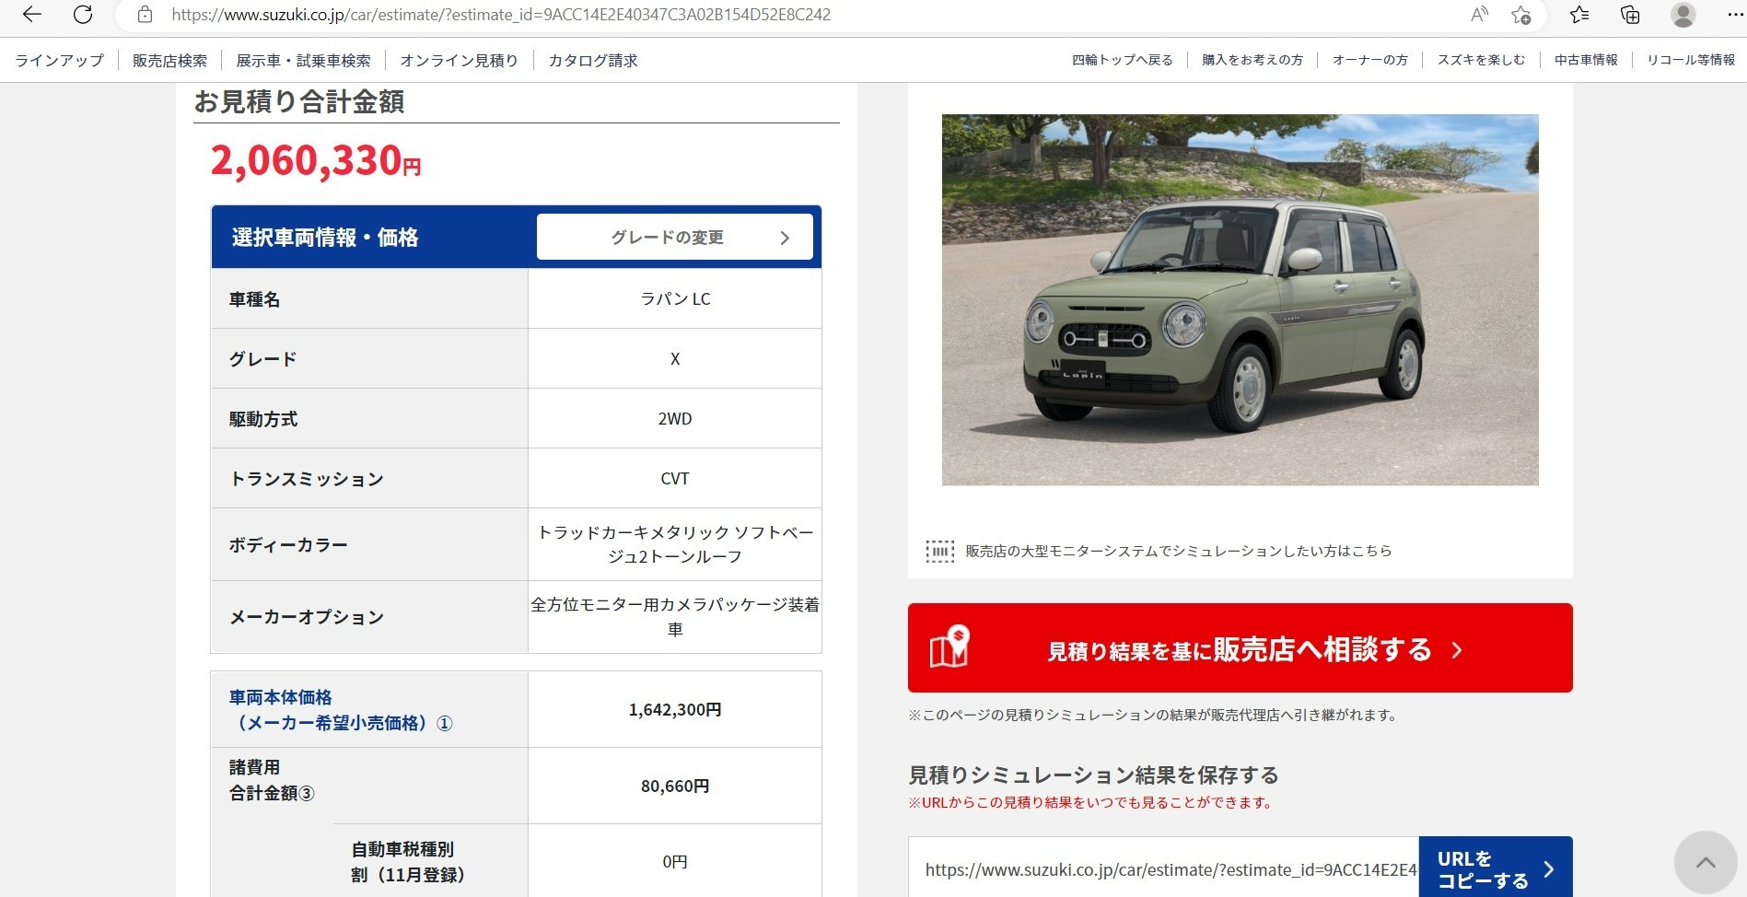Open browser settings ellipsis menu
The height and width of the screenshot is (897, 1747).
coord(1734,15)
